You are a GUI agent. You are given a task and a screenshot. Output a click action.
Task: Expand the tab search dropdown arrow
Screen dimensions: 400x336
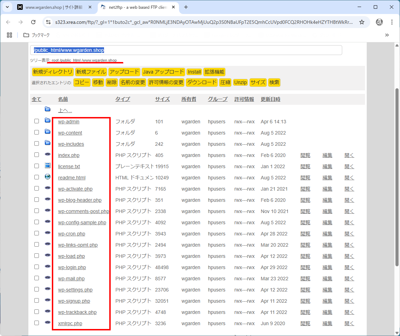(7, 7)
